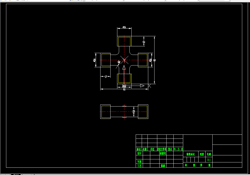The width and height of the screenshot is (250, 175).
Task: Select the '批准' title block label
Action: (x=163, y=166)
